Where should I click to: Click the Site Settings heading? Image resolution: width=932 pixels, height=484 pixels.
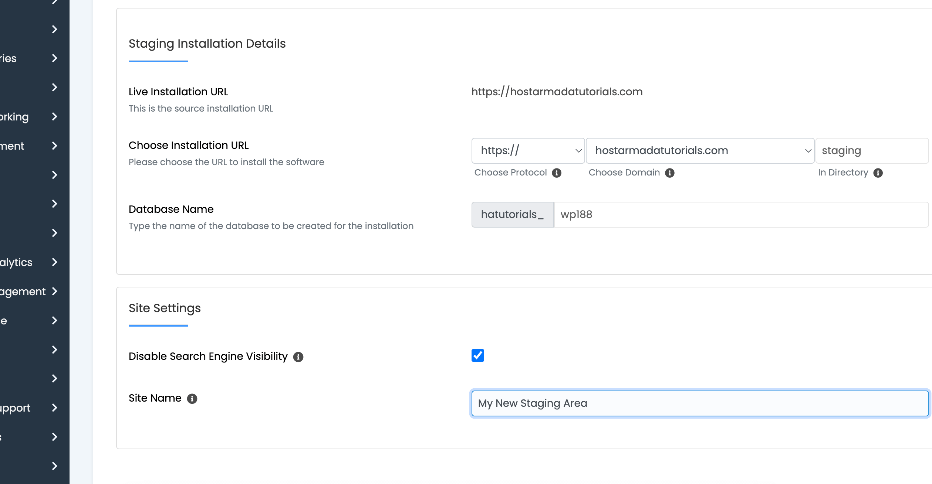pyautogui.click(x=165, y=308)
